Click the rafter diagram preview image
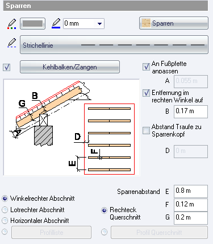 coord(72,127)
